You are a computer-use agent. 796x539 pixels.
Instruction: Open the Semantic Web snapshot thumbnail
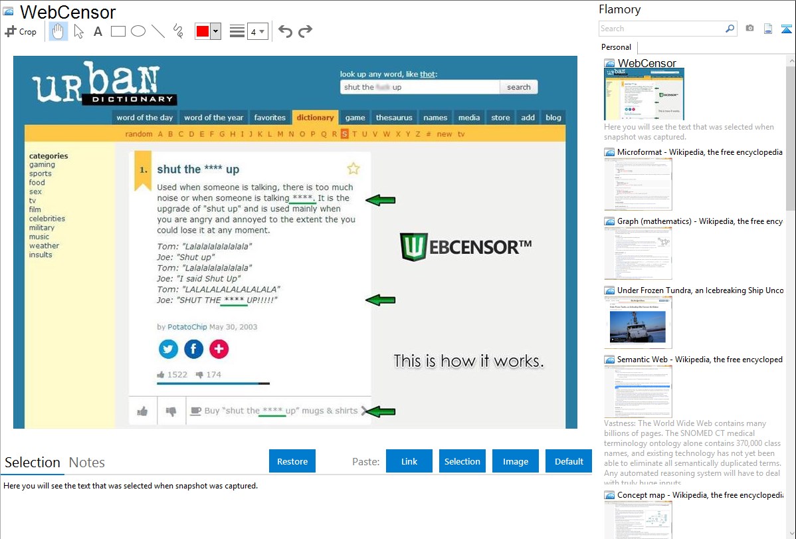(638, 391)
